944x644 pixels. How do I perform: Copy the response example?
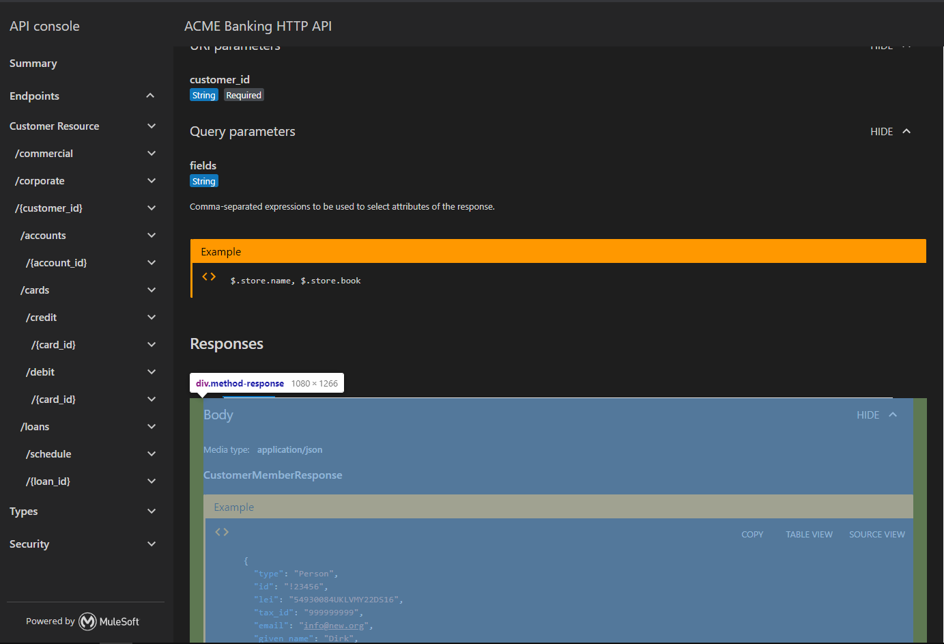click(752, 535)
